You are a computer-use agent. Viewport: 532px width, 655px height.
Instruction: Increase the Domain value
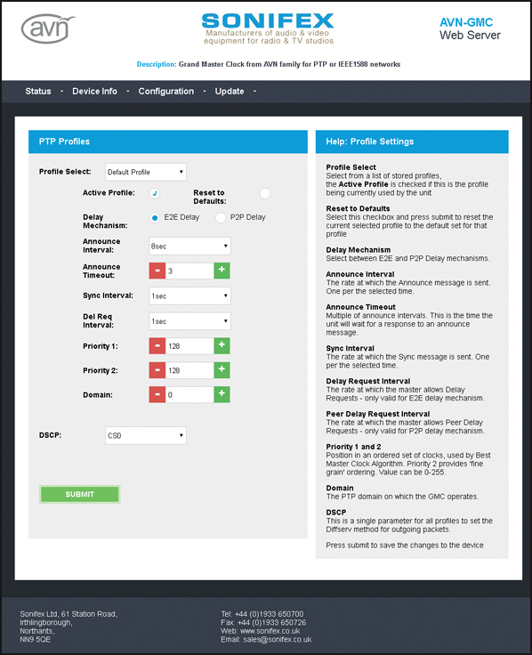[x=222, y=394]
